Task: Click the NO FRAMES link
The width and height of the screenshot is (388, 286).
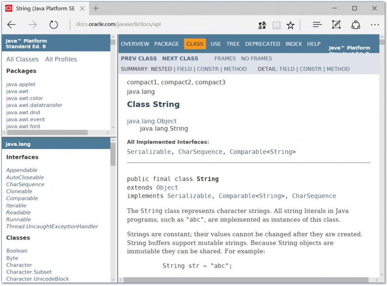Action: pos(256,58)
